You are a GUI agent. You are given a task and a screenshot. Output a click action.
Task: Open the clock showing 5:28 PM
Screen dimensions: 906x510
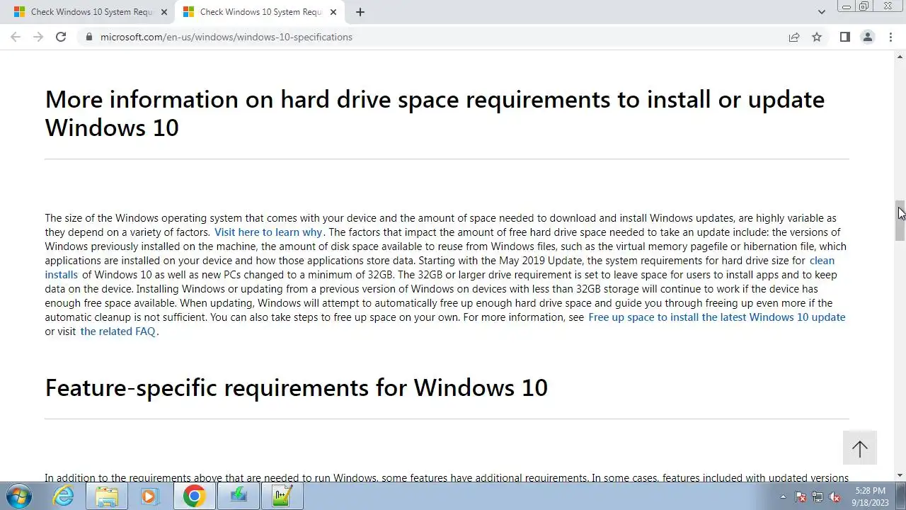click(870, 497)
